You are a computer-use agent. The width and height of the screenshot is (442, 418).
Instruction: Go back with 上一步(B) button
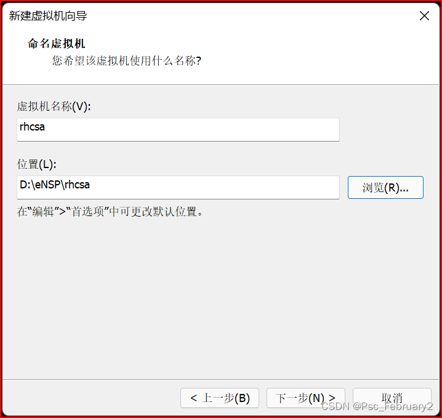tap(220, 398)
